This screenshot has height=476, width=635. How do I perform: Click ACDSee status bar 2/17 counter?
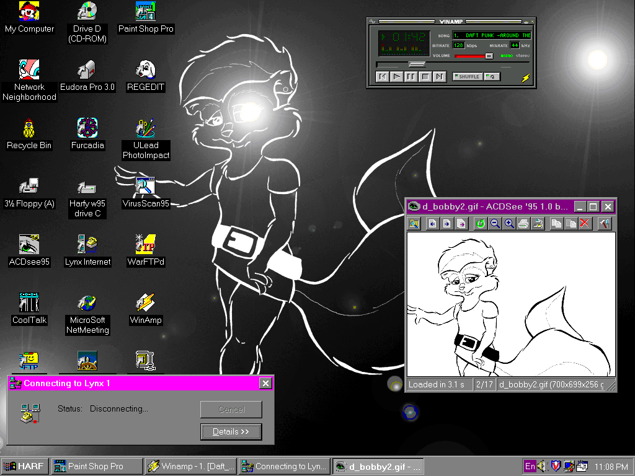coord(484,384)
